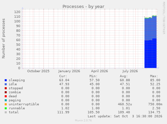Click the 'runnable' legend label

coord(17,108)
